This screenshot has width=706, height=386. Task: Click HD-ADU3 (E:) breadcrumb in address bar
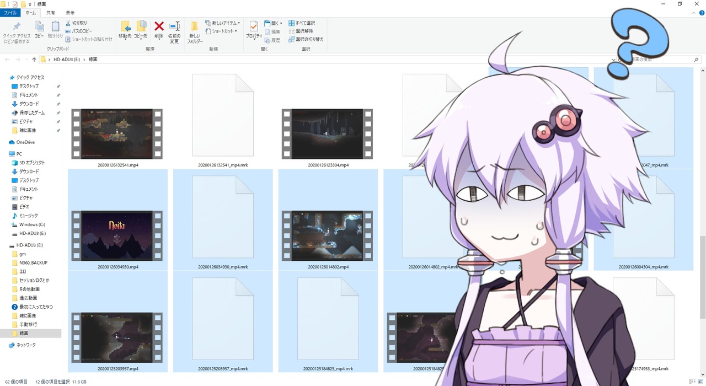(x=67, y=59)
